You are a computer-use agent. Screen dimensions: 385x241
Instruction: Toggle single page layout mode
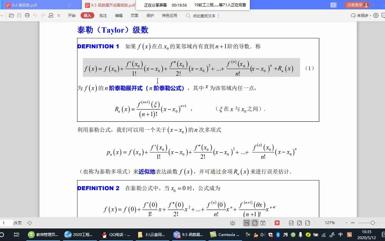coord(255,222)
